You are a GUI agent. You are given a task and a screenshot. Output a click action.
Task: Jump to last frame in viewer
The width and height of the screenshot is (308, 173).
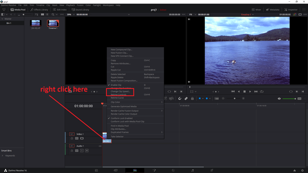point(256,92)
